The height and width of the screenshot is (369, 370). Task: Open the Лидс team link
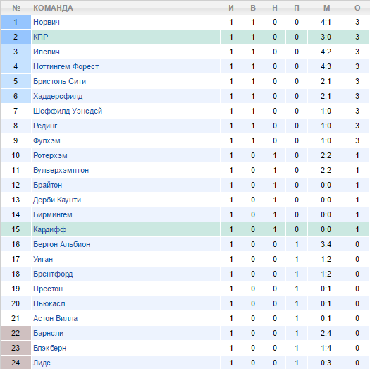coord(42,363)
